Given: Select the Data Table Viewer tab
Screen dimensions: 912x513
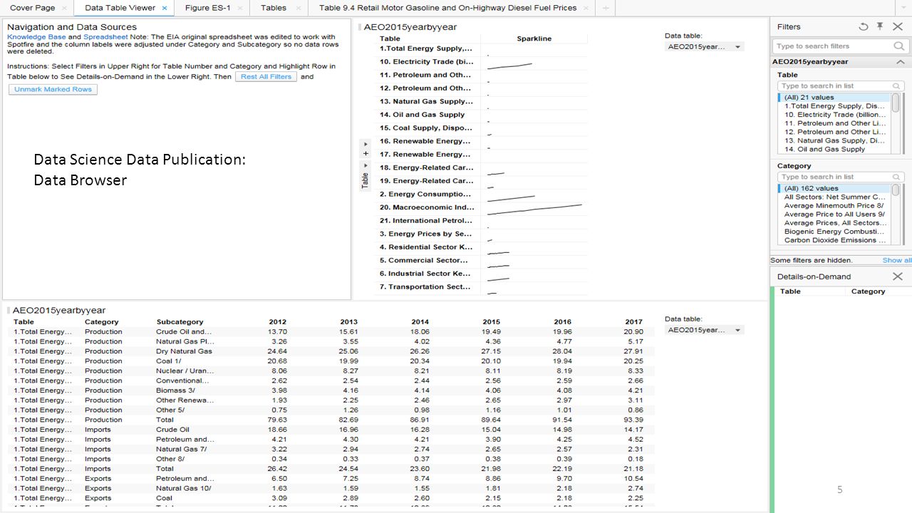Looking at the screenshot, I should (118, 8).
